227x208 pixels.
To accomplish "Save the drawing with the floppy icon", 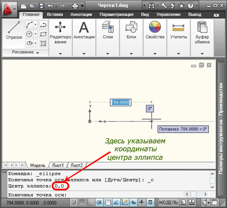I will 41,6.
